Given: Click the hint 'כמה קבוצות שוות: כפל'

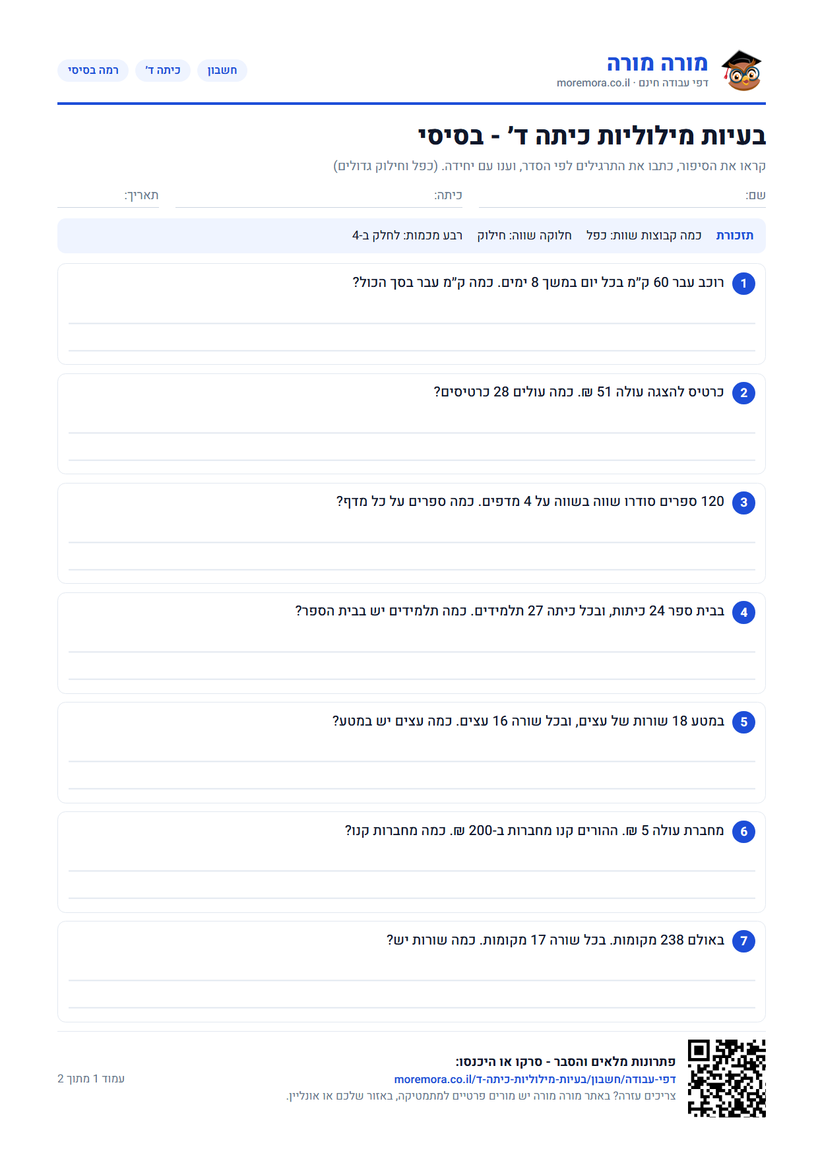Looking at the screenshot, I should pyautogui.click(x=644, y=235).
